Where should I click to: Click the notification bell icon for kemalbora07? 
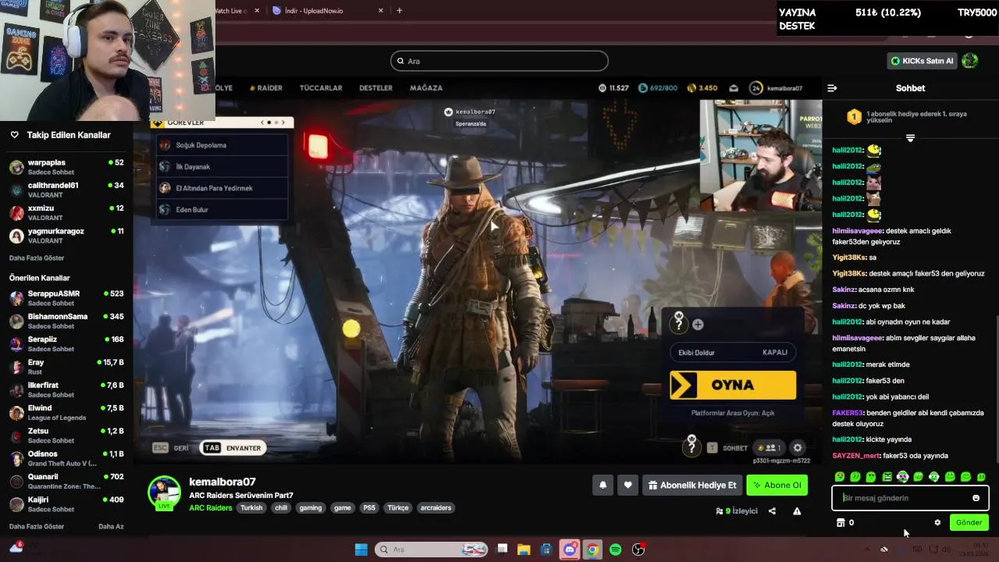click(603, 486)
